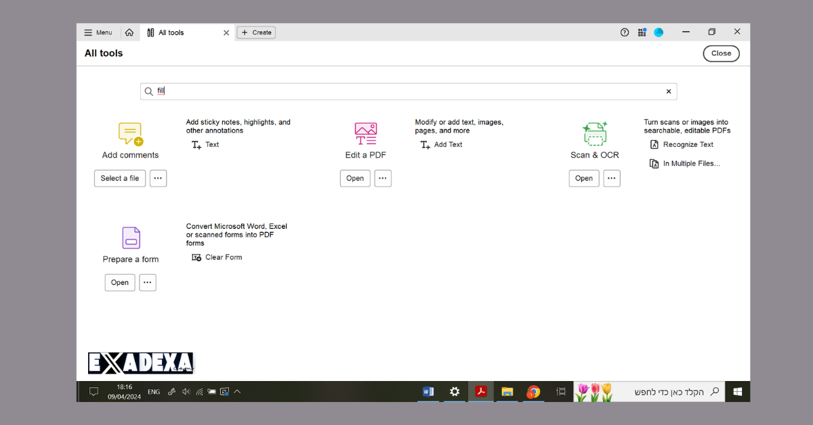Click the Home icon in the toolbar
Viewport: 813px width, 425px height.
pyautogui.click(x=129, y=32)
